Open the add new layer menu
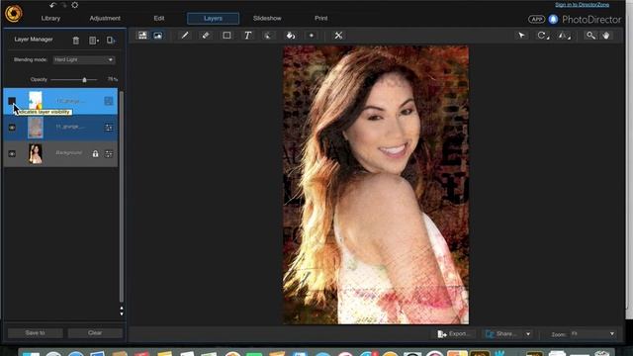Screen dimensions: 633x356 pyautogui.click(x=94, y=41)
